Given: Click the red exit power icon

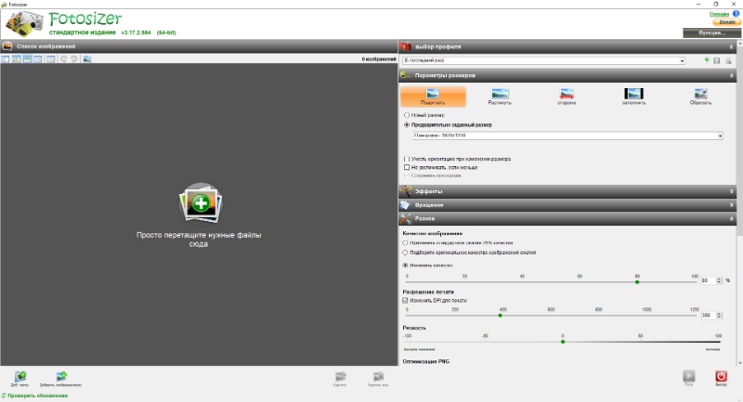Looking at the screenshot, I should click(721, 376).
